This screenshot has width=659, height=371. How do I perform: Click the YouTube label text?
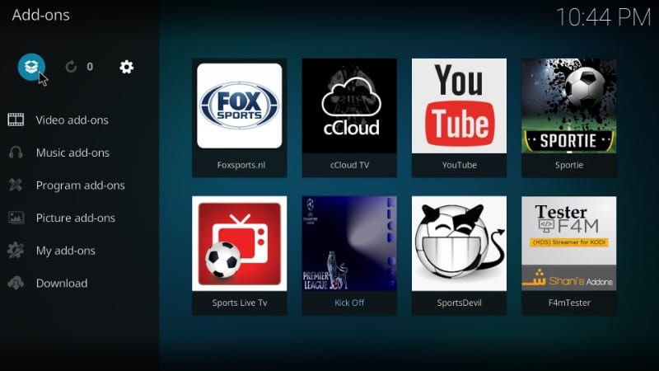coord(459,165)
